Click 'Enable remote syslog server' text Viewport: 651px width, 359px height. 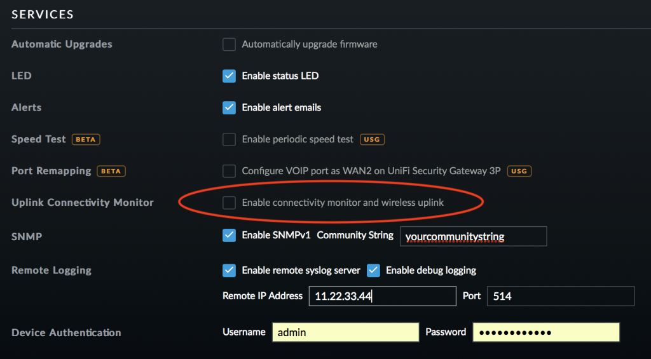point(301,271)
